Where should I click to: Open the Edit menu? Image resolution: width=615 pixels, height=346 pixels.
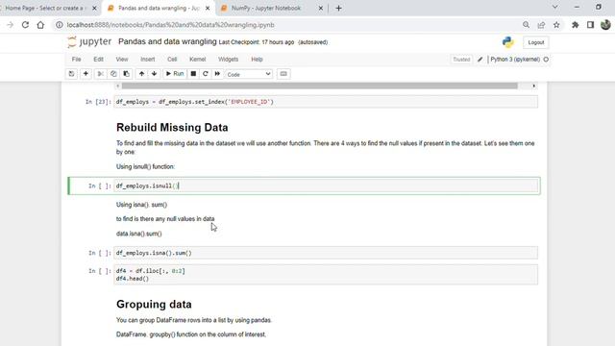tap(98, 60)
